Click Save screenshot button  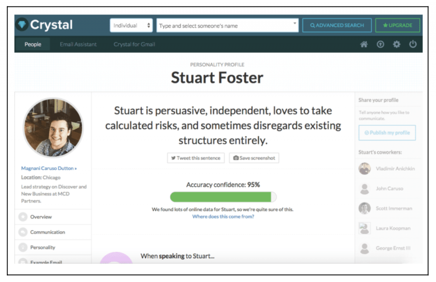tap(254, 158)
